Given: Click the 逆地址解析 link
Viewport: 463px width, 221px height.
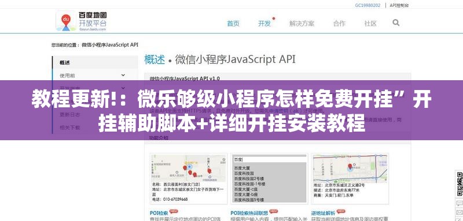Looking at the screenshot, I should point(324,213).
